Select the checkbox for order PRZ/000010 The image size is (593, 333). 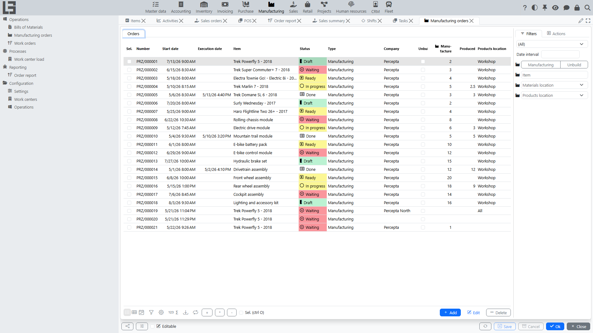click(129, 136)
